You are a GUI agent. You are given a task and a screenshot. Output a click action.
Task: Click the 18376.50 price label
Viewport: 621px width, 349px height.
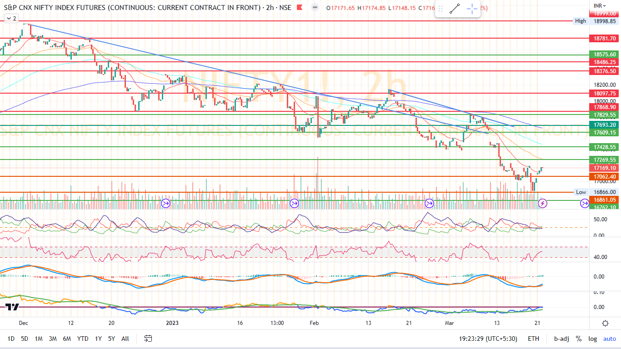pyautogui.click(x=604, y=71)
